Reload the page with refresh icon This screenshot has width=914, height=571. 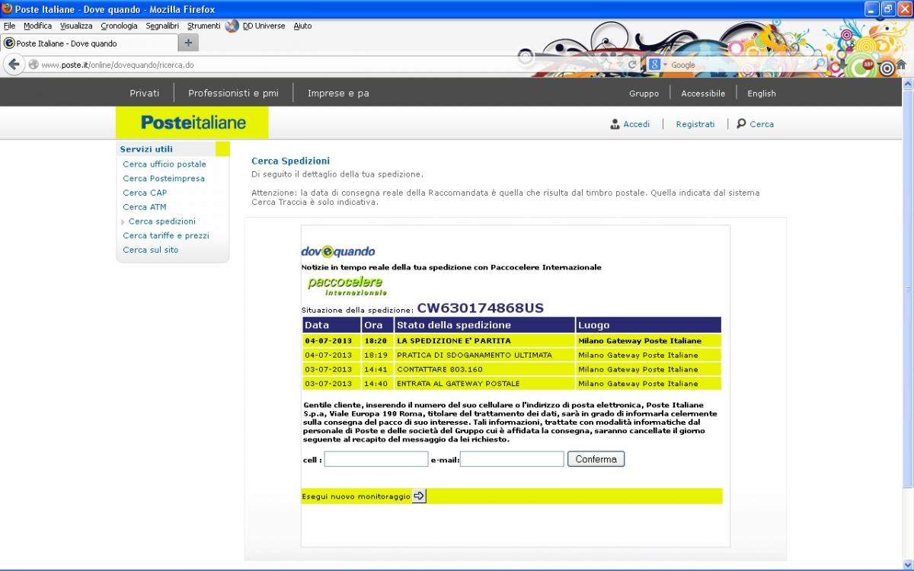(x=632, y=65)
